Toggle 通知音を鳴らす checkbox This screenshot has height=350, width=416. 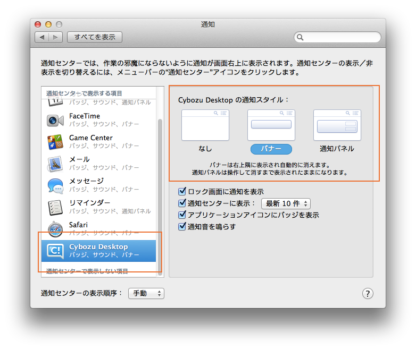182,227
